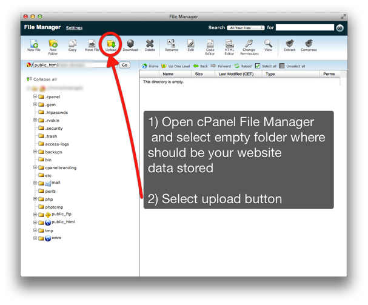Expand the .gem folder node
The height and width of the screenshot is (305, 368).
(35, 104)
